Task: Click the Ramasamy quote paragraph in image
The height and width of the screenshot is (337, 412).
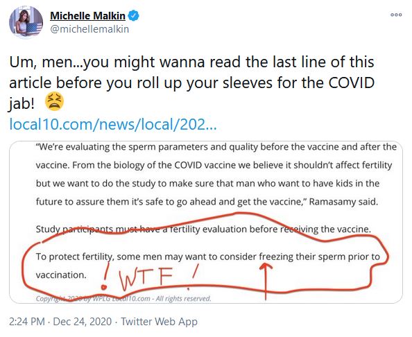Action: [216, 174]
